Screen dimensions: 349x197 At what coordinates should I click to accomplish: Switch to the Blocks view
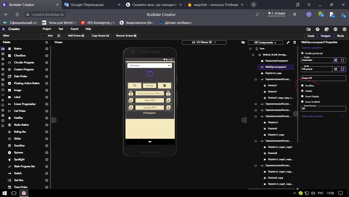[x=341, y=36]
